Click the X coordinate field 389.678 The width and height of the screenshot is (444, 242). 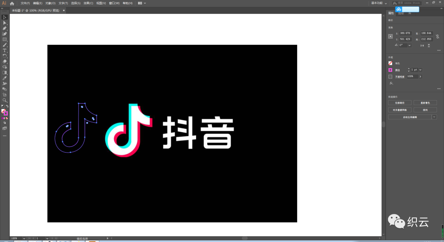(x=405, y=33)
